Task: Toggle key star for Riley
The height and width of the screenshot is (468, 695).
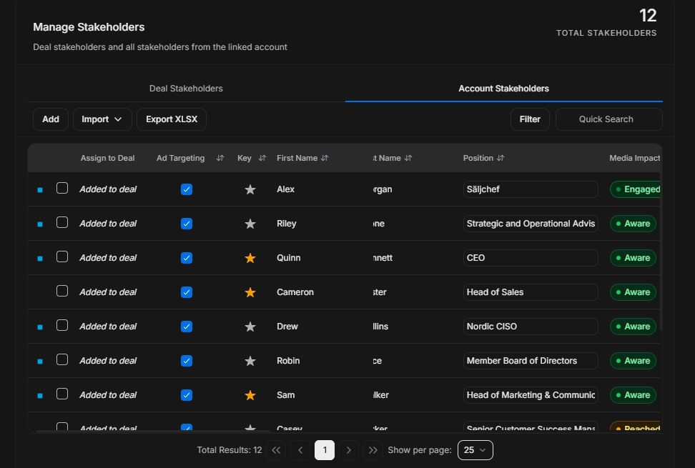Action: 250,224
